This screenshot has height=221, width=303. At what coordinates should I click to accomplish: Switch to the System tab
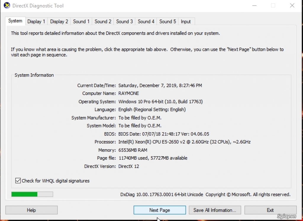tap(15, 21)
